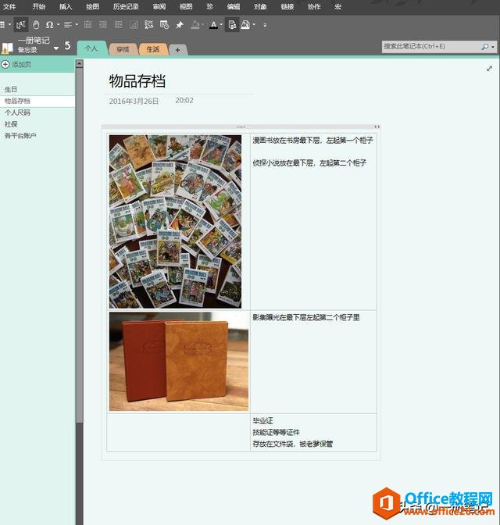Select the hand panning tool

pos(35,25)
